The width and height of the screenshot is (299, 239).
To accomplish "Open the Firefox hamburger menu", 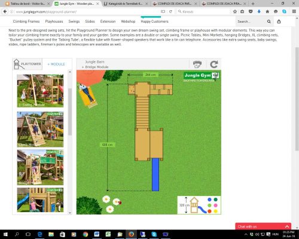I will 294,11.
